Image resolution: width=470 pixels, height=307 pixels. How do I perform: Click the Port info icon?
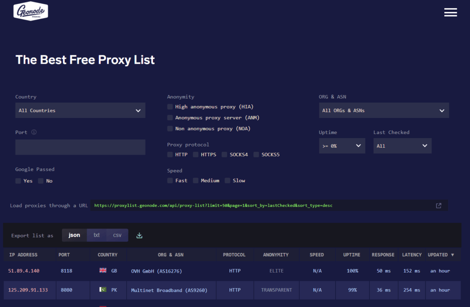point(34,132)
